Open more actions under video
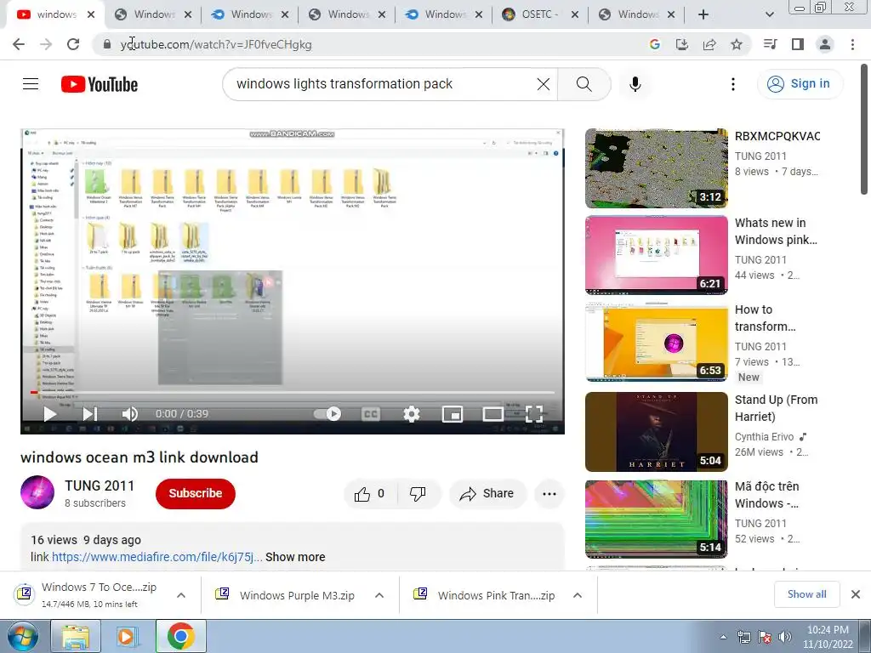The image size is (871, 653). pos(549,494)
